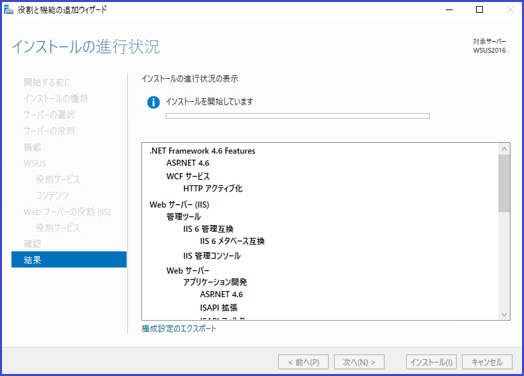Click the 管理ツール entry

pyautogui.click(x=183, y=217)
